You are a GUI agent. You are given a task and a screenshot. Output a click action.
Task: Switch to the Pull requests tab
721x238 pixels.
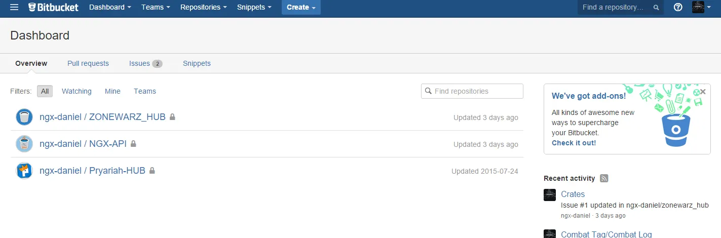click(88, 63)
